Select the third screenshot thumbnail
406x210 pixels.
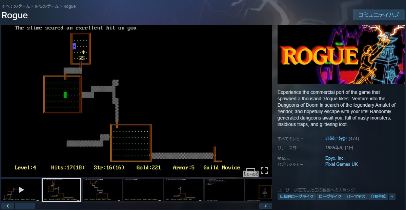tap(102, 190)
